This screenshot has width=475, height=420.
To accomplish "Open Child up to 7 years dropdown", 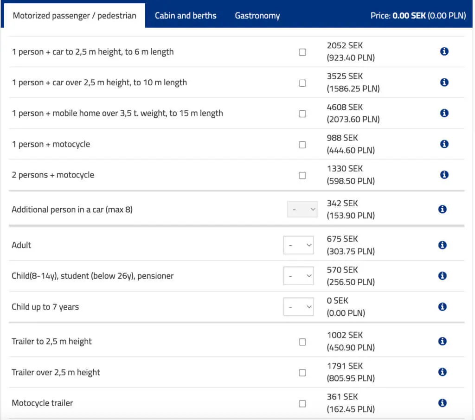I will tap(298, 307).
